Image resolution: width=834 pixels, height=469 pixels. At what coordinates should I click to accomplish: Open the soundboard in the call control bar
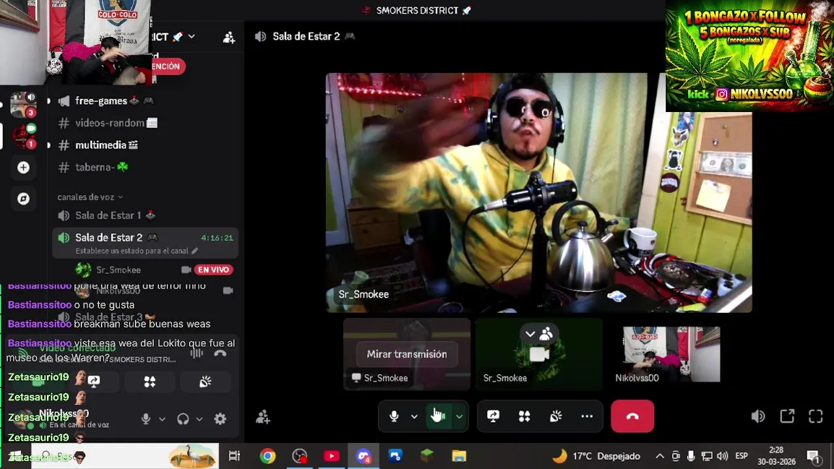coord(556,416)
